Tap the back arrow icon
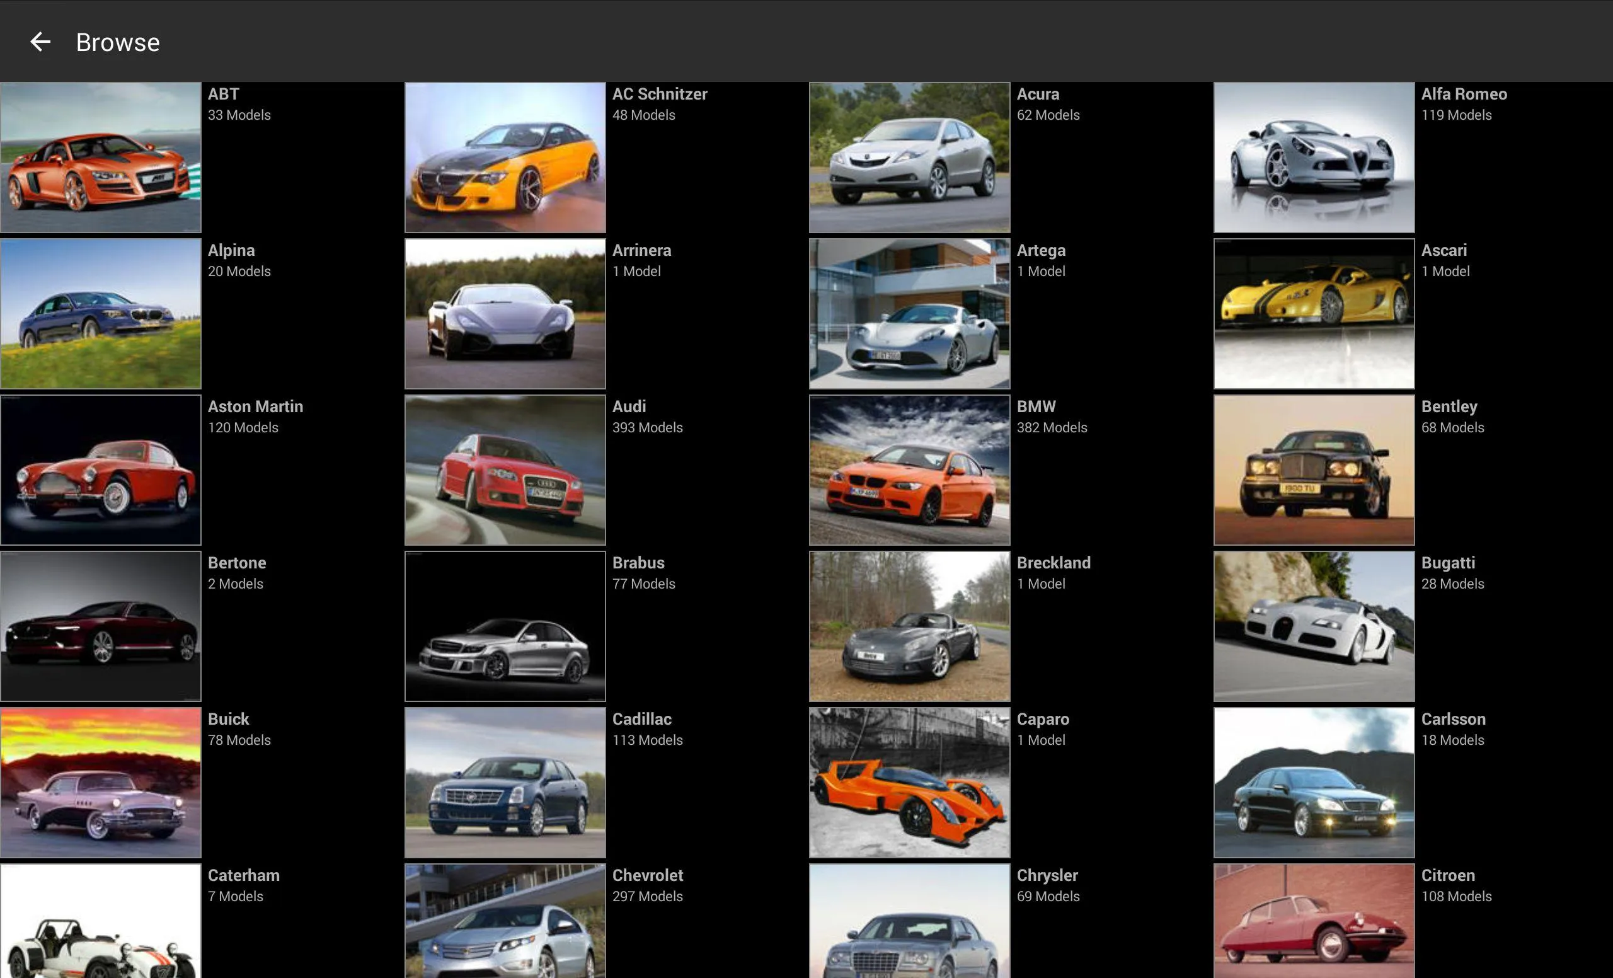Viewport: 1613px width, 978px height. pos(40,42)
